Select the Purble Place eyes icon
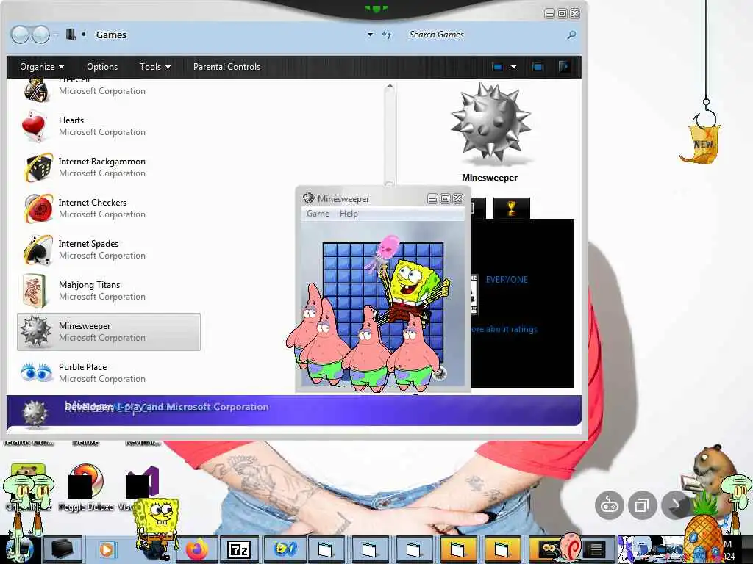 click(36, 372)
